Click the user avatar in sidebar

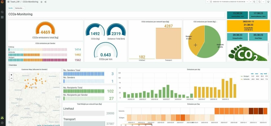click(2, 118)
